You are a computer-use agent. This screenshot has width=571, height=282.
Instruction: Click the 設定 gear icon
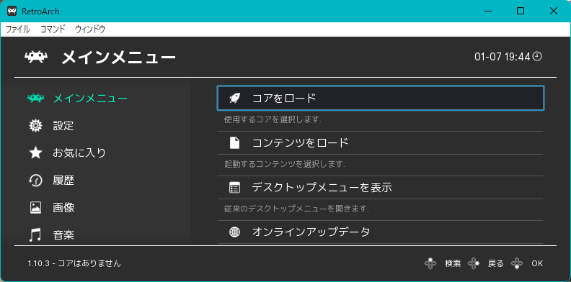(x=36, y=126)
